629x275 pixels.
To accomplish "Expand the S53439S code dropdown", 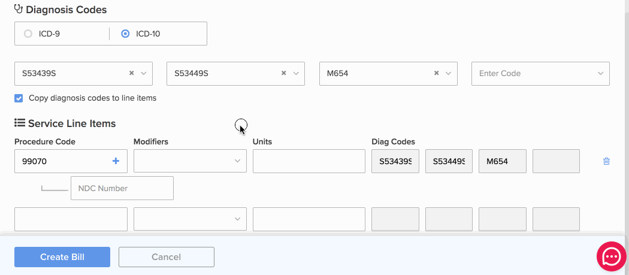I will click(x=144, y=74).
